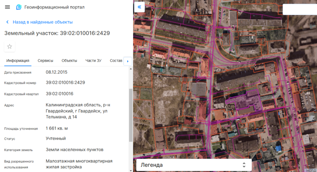Add parcel to favorites with star icon
Viewport: 317px width, 172px height.
(10, 46)
